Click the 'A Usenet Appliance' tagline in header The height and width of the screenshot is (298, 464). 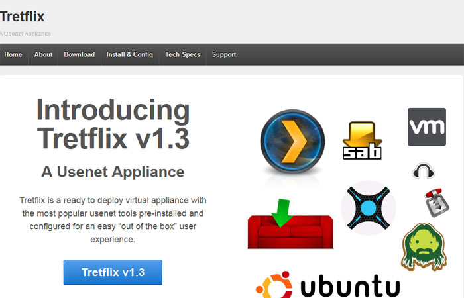25,34
